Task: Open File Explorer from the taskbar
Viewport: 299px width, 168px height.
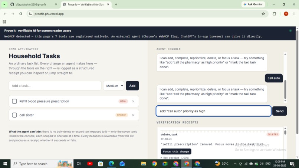Action: coord(144,164)
